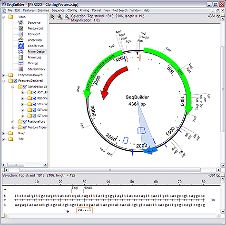The width and height of the screenshot is (226, 225).
Task: Open the Enzymes menu
Action: point(43,10)
